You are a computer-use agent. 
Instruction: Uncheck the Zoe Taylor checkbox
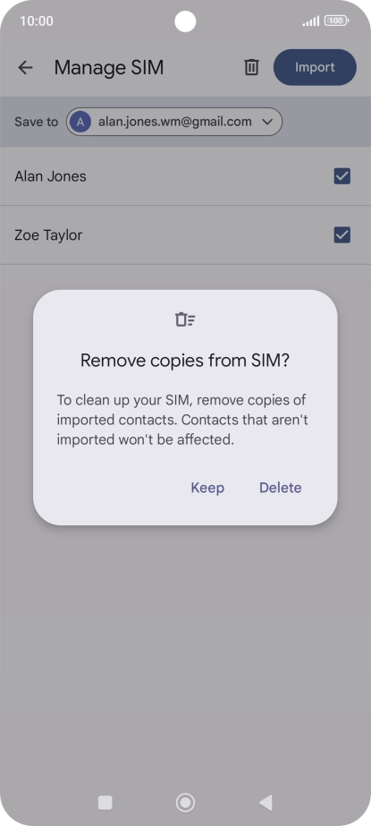(x=342, y=234)
